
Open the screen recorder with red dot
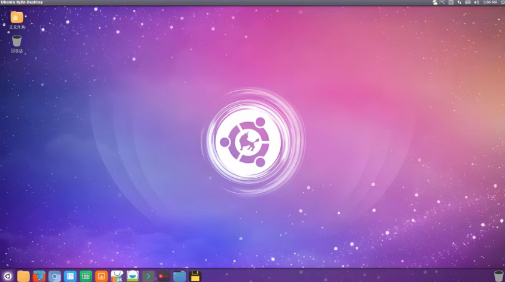164,276
